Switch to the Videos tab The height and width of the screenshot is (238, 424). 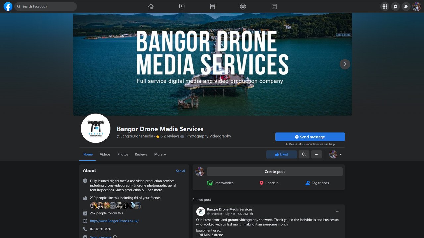pyautogui.click(x=105, y=154)
